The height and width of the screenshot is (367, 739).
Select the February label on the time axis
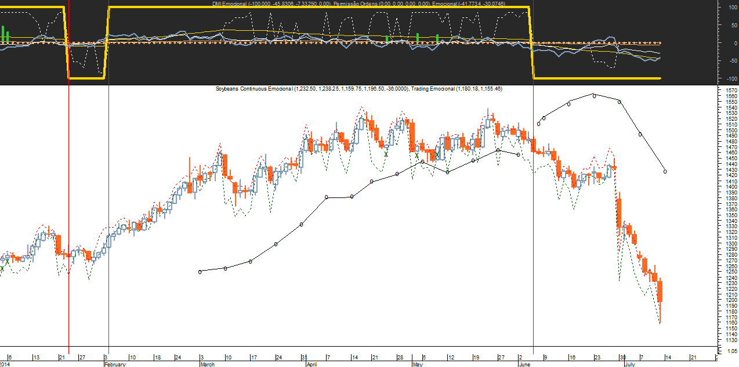pos(115,364)
